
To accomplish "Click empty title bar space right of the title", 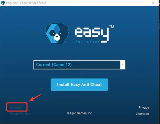I will tap(87, 3).
